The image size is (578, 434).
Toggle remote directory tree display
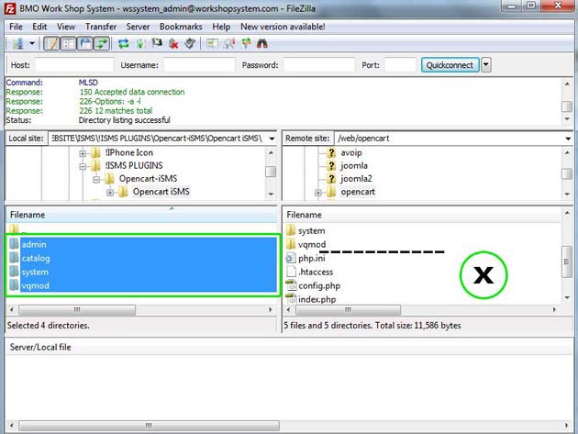pos(85,44)
